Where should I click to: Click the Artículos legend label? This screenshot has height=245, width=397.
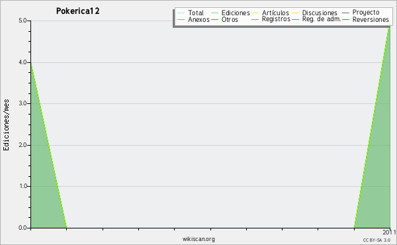click(x=275, y=13)
